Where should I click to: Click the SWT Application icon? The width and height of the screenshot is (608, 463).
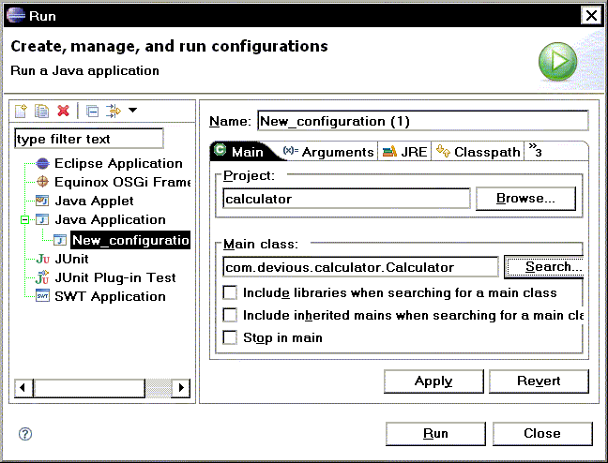[42, 296]
